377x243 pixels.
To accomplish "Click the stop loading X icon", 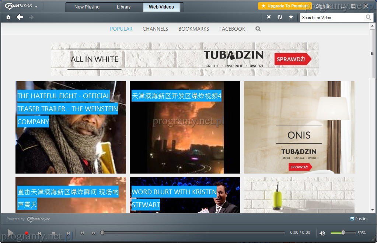I will pyautogui.click(x=269, y=17).
